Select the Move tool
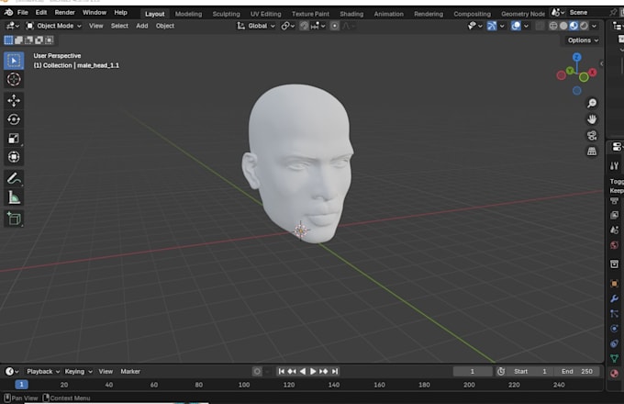The height and width of the screenshot is (404, 624). pyautogui.click(x=14, y=101)
